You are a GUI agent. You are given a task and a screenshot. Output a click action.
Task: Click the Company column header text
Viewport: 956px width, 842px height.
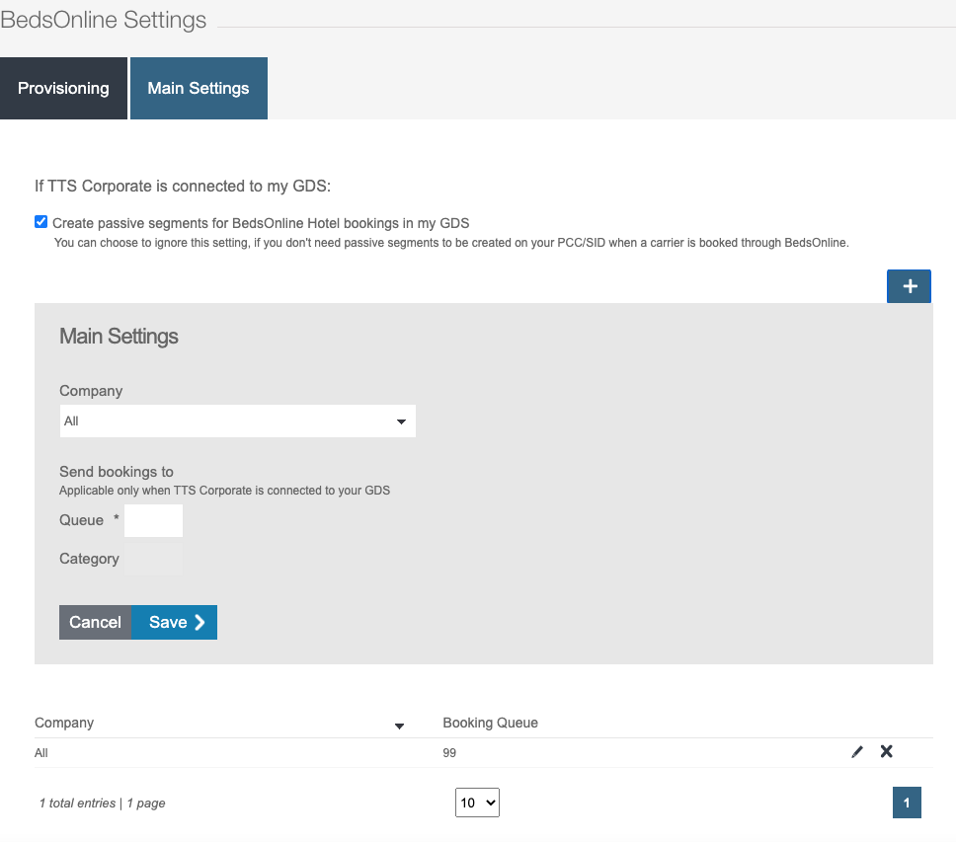64,723
